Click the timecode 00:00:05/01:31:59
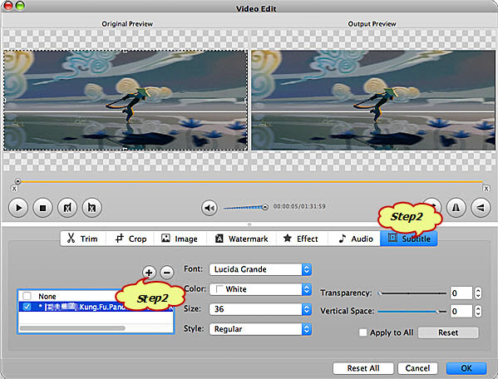This screenshot has width=498, height=379. (299, 206)
